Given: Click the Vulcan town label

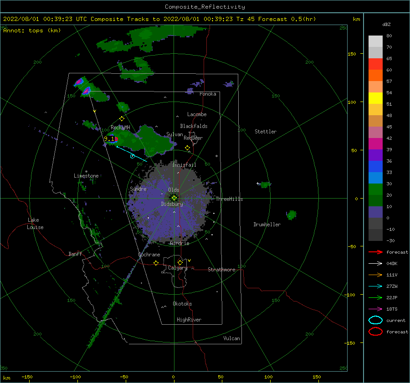Looking at the screenshot, I should (x=231, y=338).
